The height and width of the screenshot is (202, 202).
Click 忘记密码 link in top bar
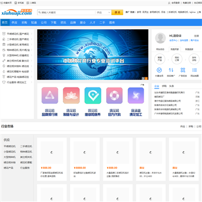198,3
